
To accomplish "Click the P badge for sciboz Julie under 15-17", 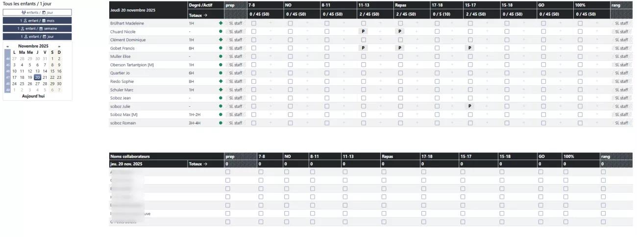I will point(469,106).
